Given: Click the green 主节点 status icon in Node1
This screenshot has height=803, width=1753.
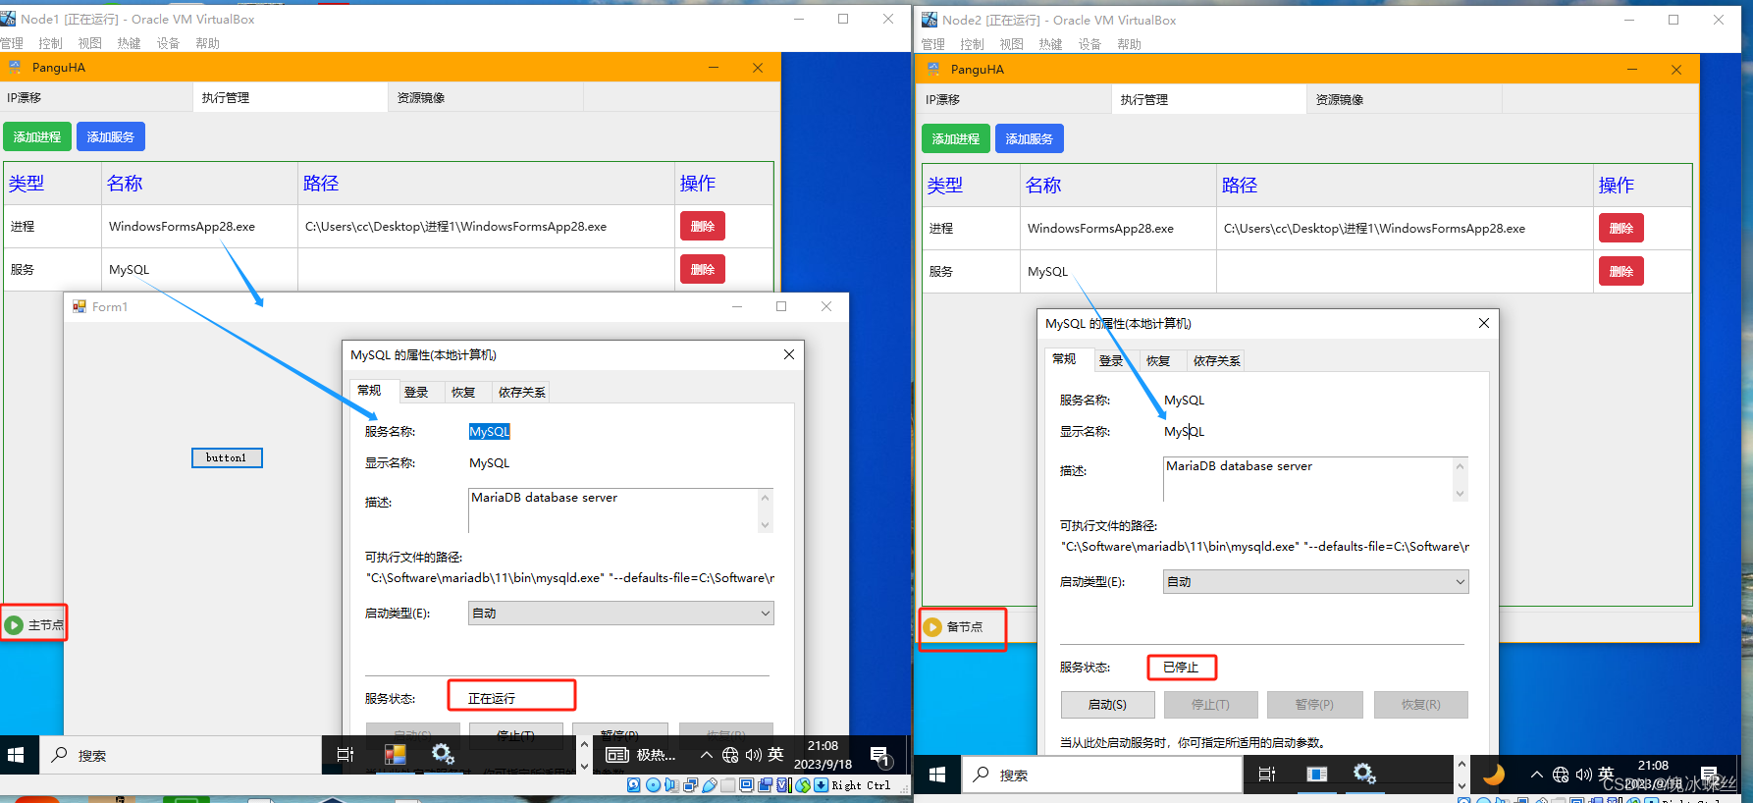Looking at the screenshot, I should (14, 624).
